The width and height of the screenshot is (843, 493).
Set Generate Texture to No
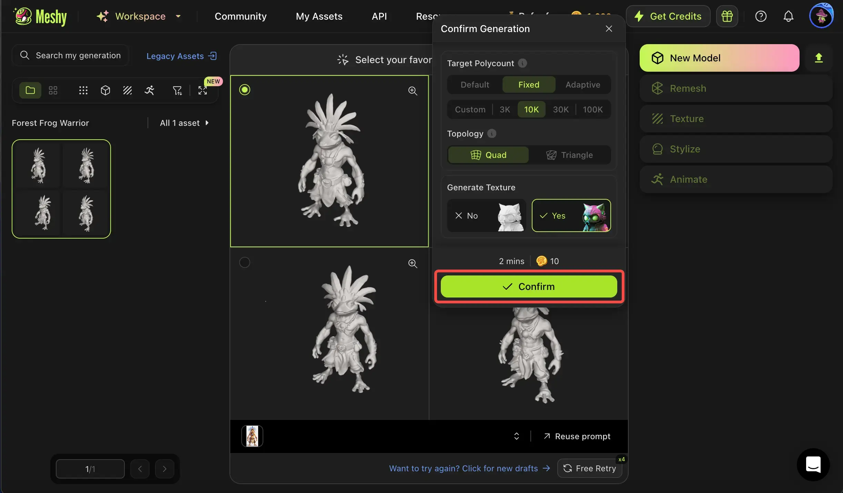486,216
